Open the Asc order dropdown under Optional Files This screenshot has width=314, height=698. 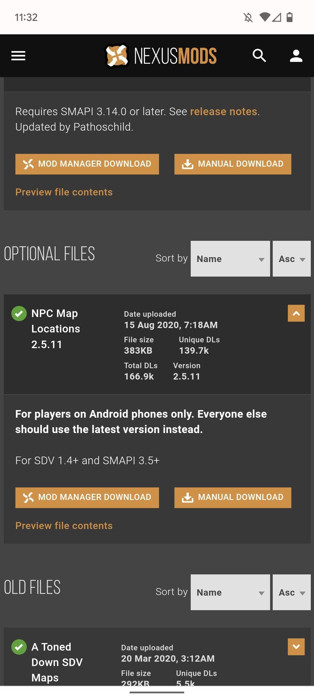click(291, 259)
